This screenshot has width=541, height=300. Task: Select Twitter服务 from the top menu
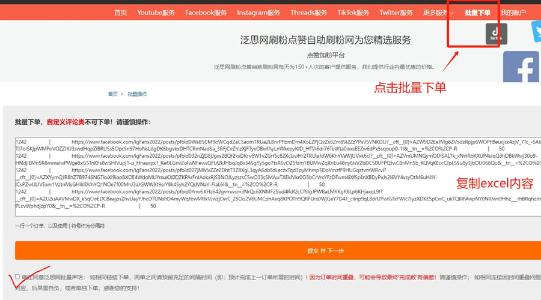pos(396,13)
